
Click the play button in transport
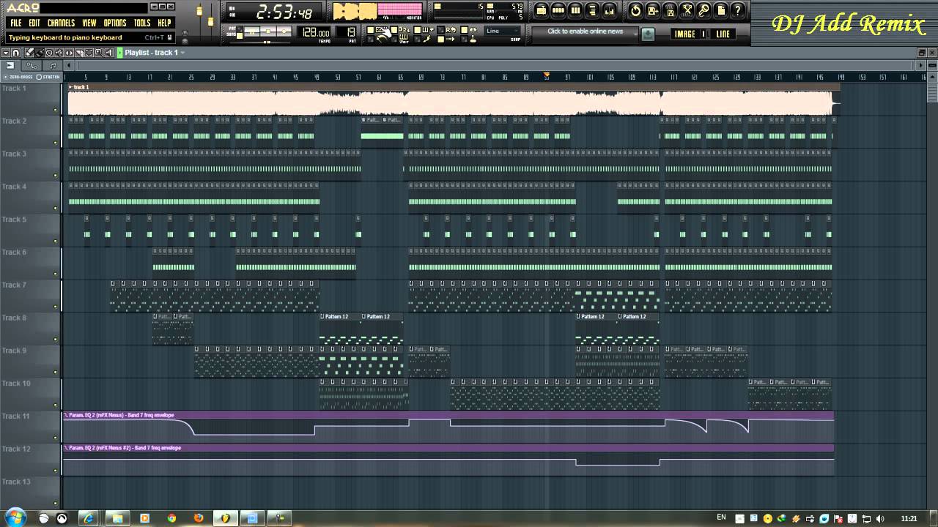click(x=251, y=31)
